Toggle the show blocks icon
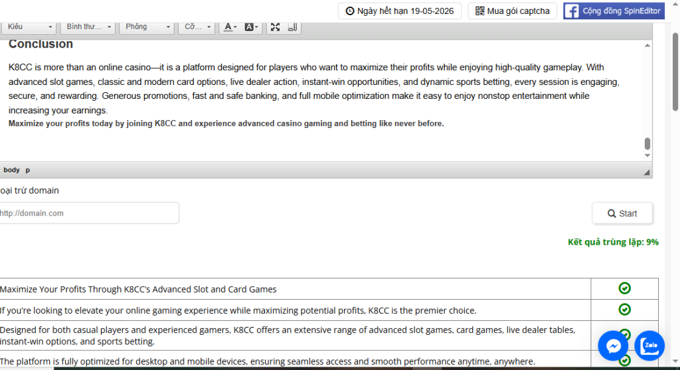 click(292, 27)
